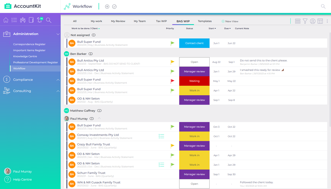
Task: Collapse the Administration section
Action: coord(58,34)
